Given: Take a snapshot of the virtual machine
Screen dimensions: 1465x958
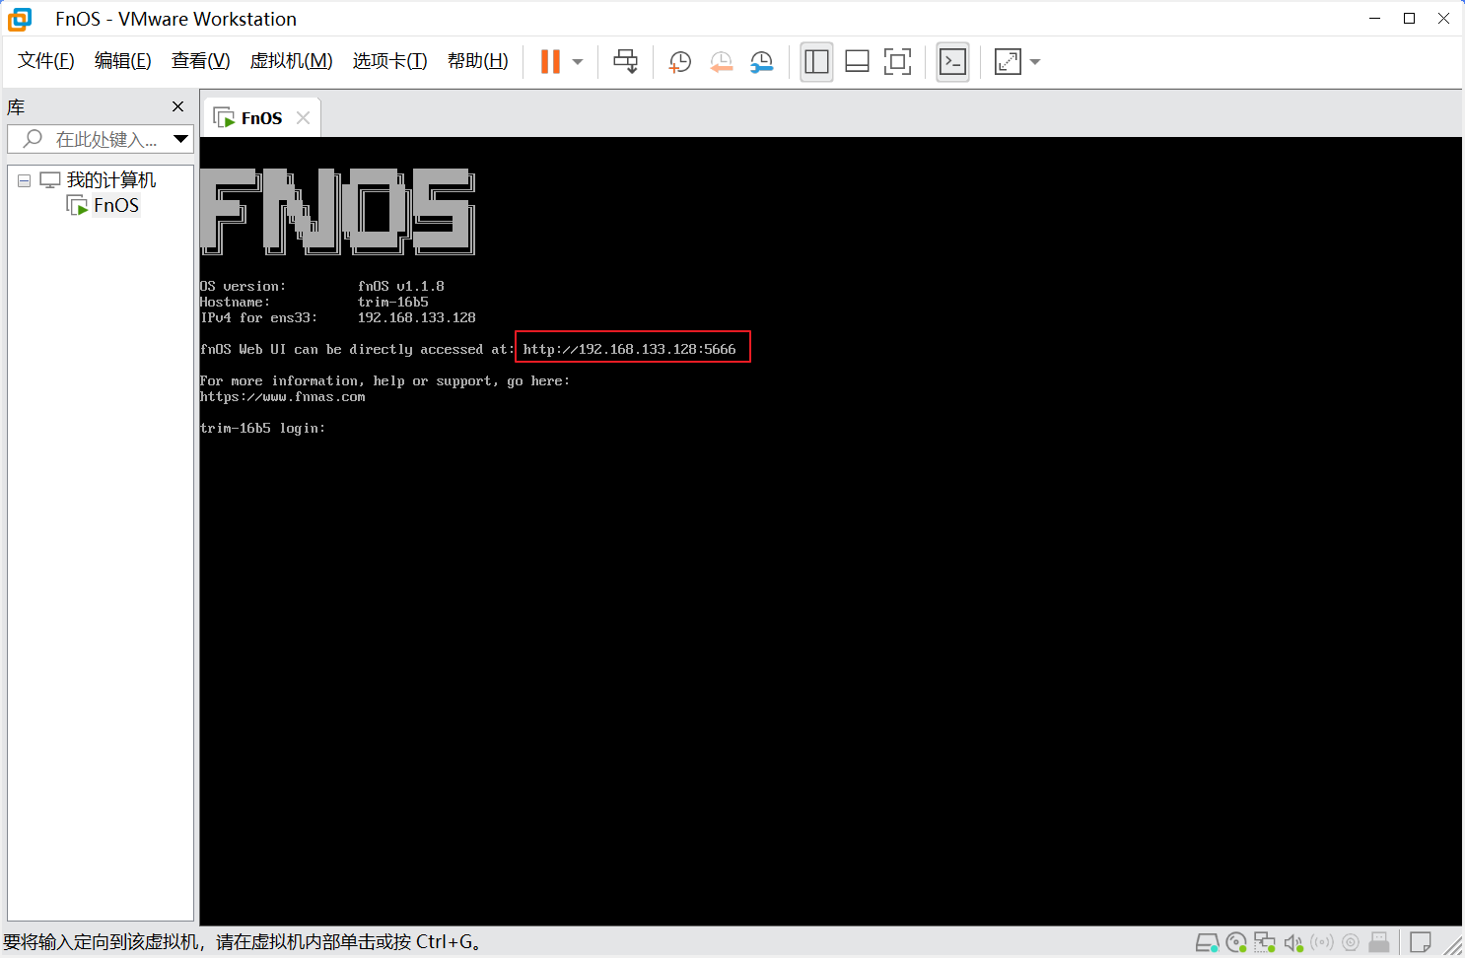Looking at the screenshot, I should coord(680,62).
